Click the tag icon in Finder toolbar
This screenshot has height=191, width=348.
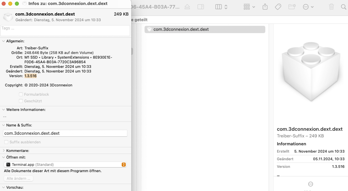point(278,7)
